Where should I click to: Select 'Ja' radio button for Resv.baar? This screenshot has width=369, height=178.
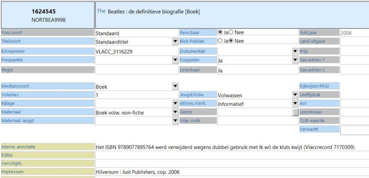tap(220, 32)
